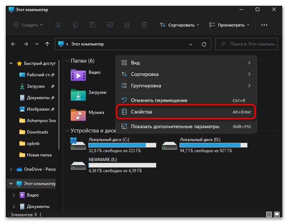Open the three-dot See more menu

coord(264,25)
